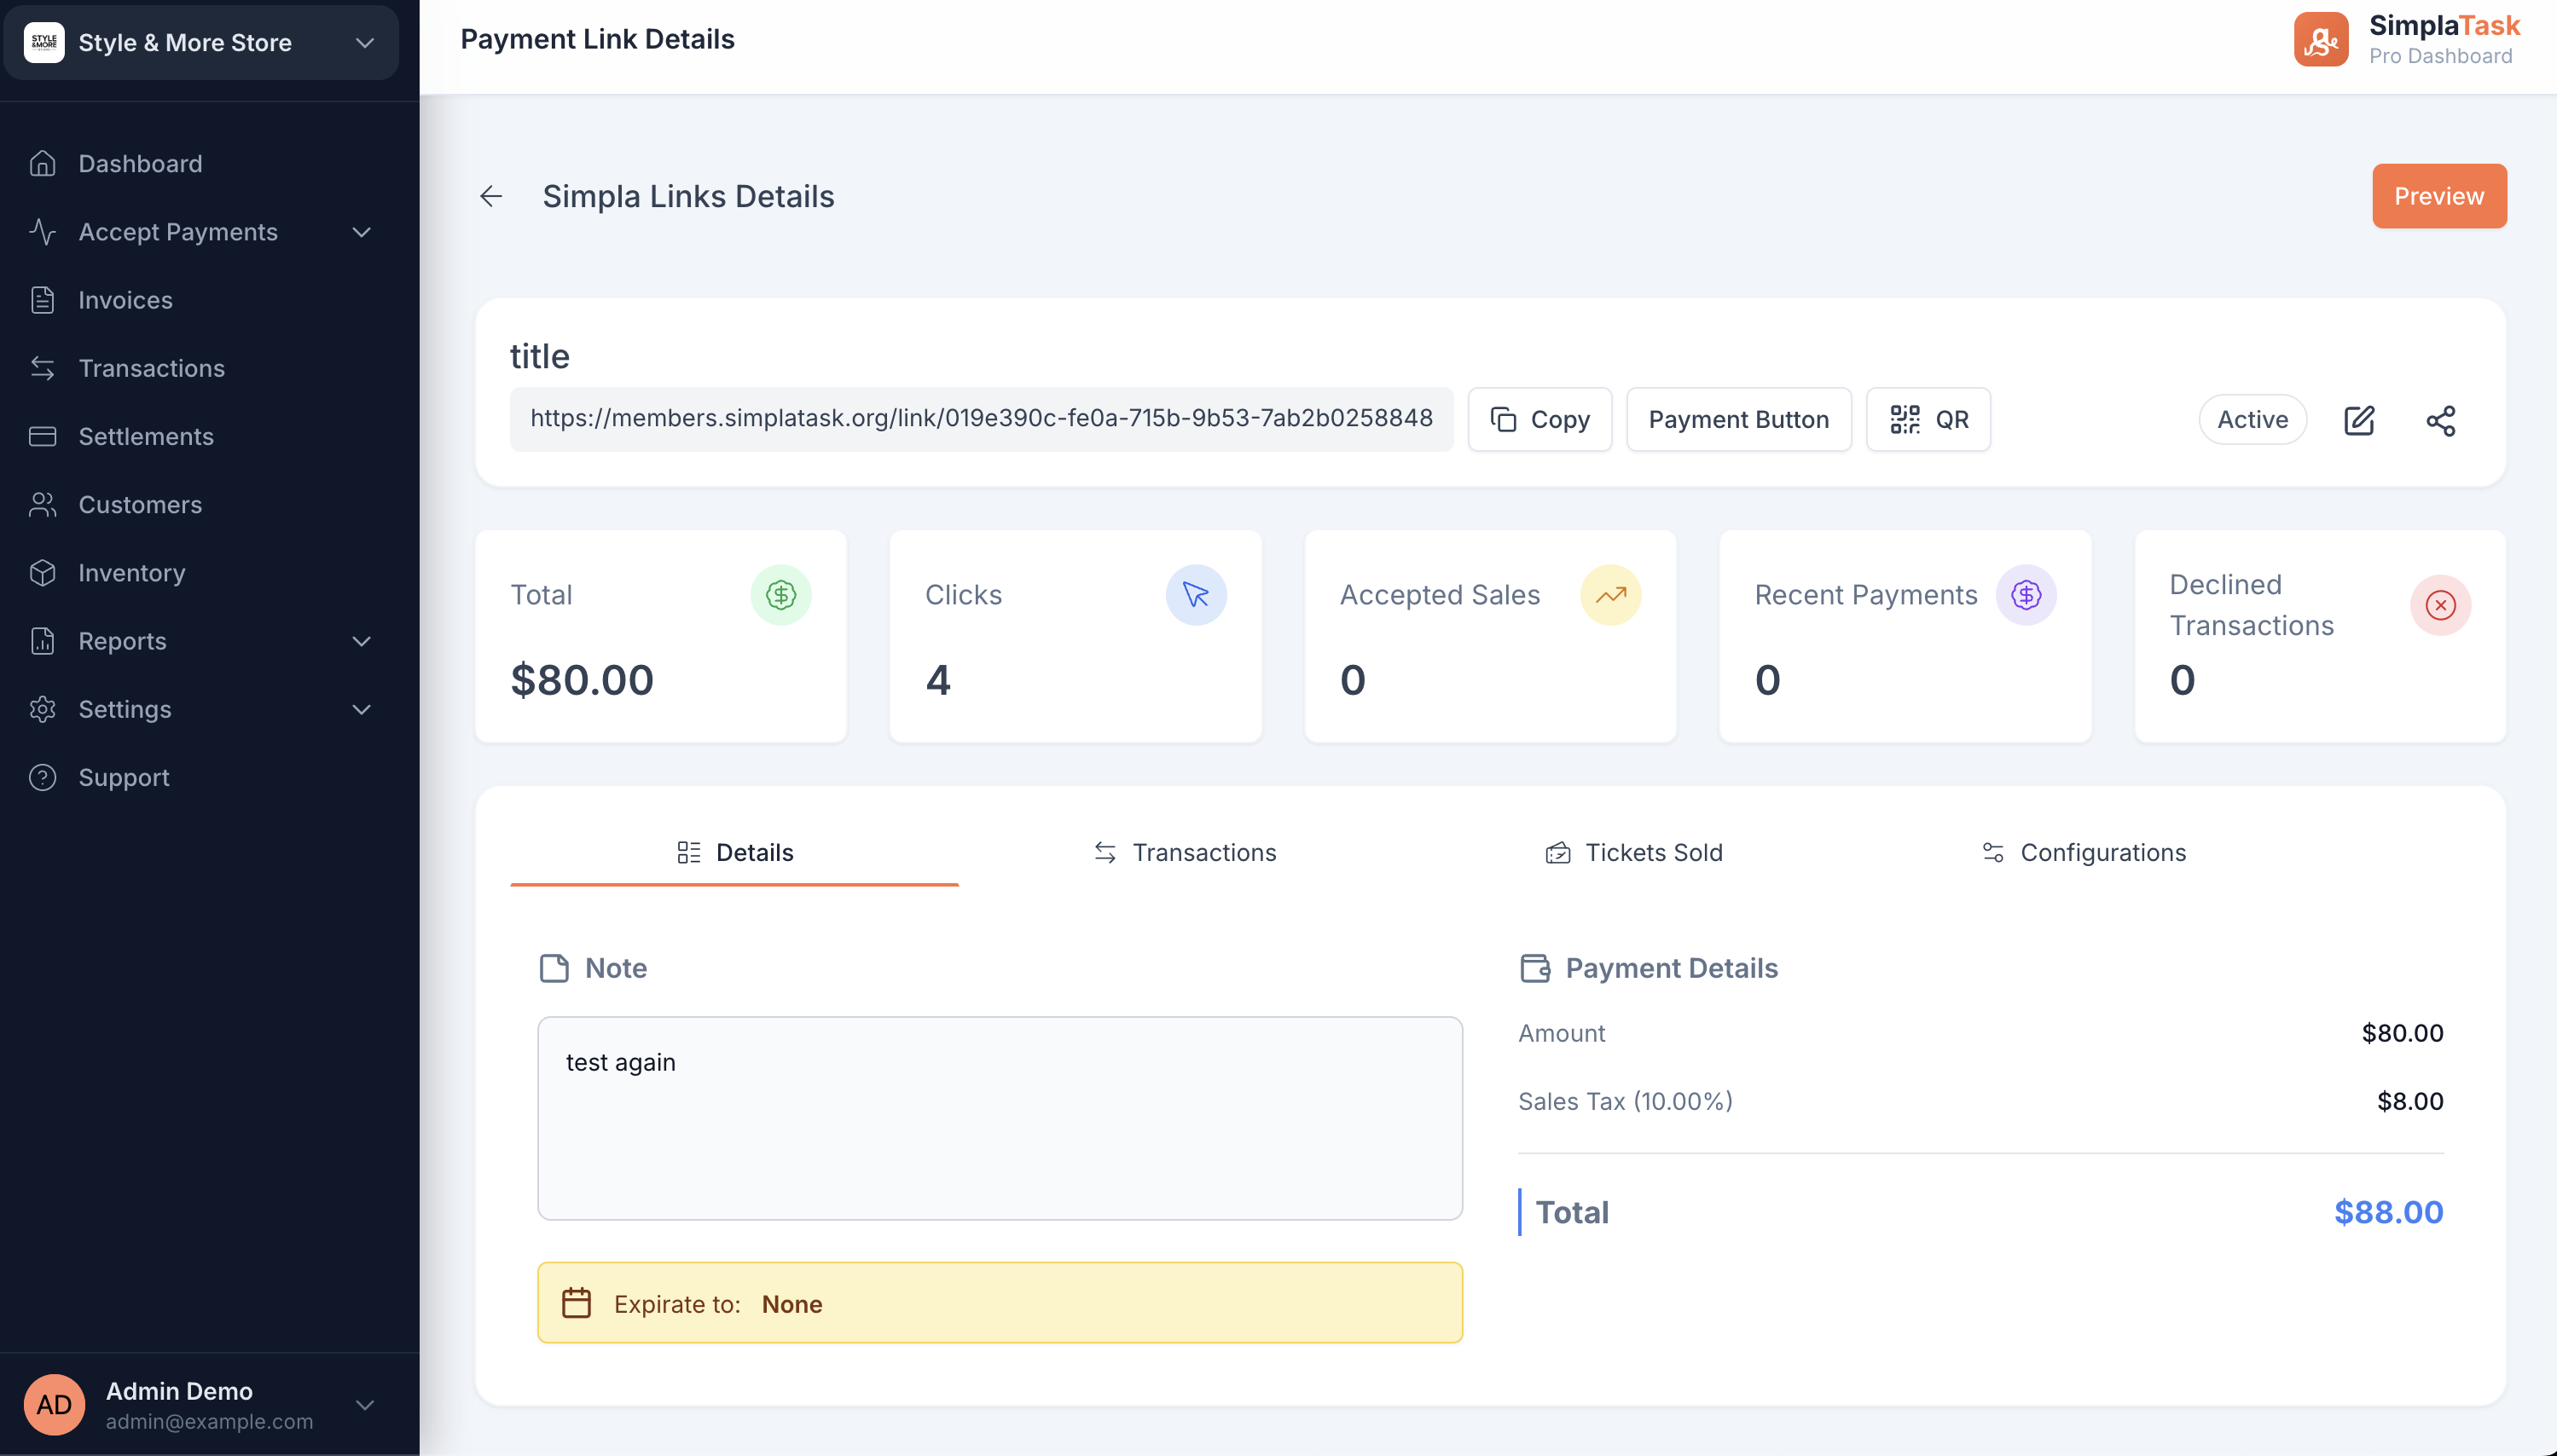Click the Expirate to None banner
This screenshot has height=1456, width=2557.
tap(1000, 1303)
